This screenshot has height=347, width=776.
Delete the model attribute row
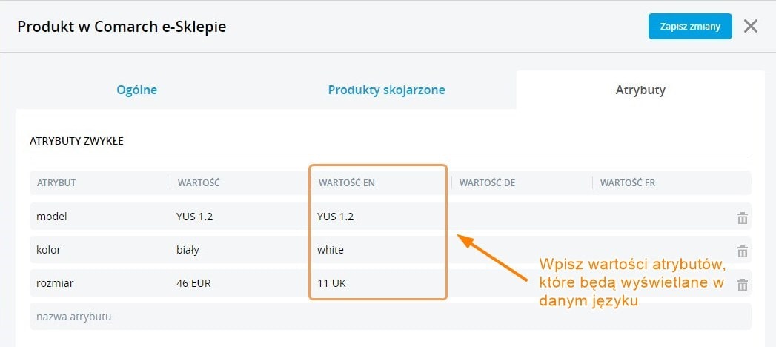[742, 217]
